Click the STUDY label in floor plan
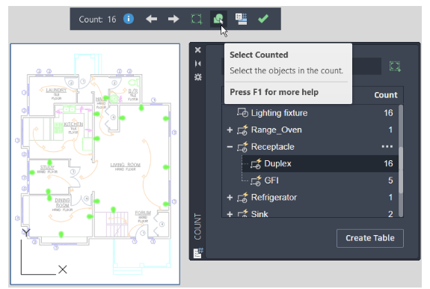 [47, 167]
